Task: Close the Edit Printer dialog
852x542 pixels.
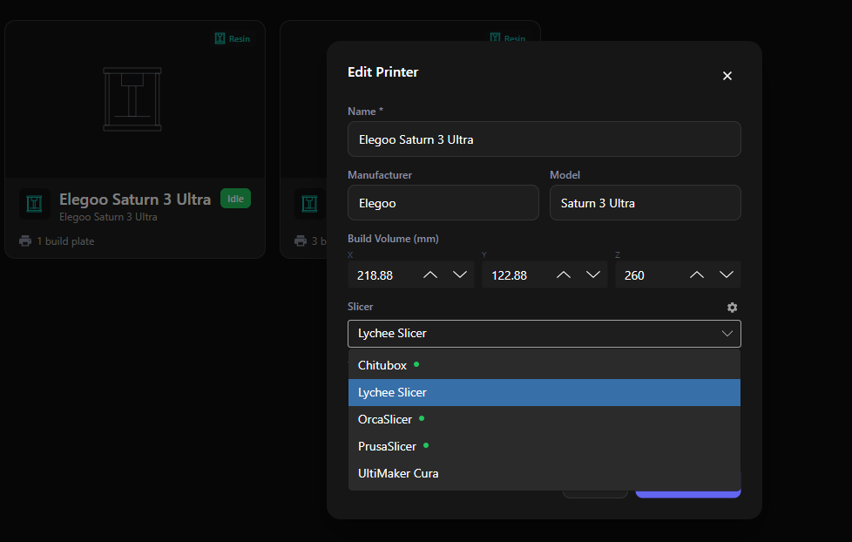Action: coord(727,76)
